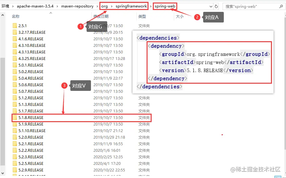The width and height of the screenshot is (286, 178).
Task: Select the 5.0.7.RELEASE folder icon
Action: point(15,91)
